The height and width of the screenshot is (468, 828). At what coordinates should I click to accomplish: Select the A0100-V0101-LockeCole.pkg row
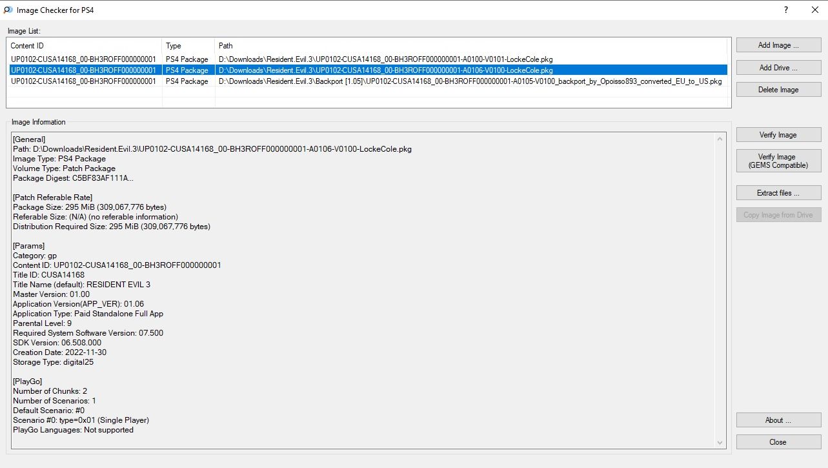367,59
